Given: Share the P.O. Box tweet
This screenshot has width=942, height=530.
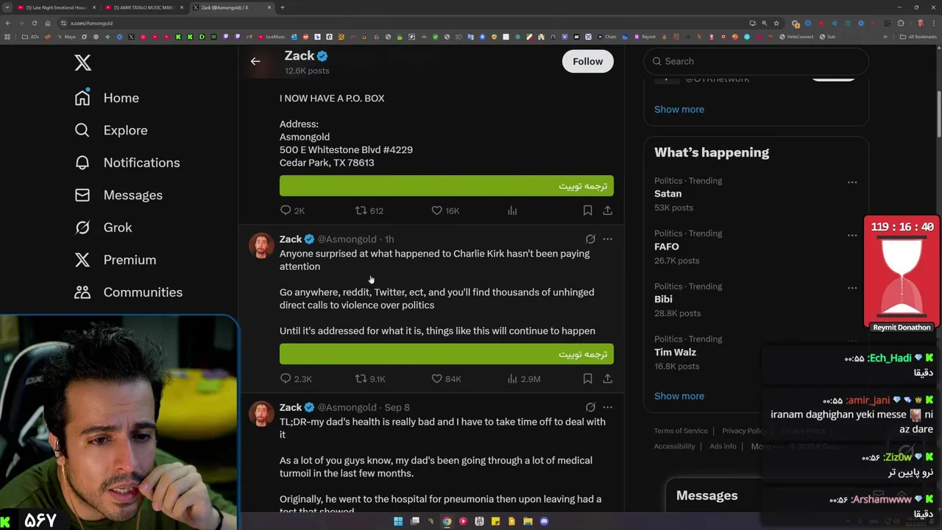Looking at the screenshot, I should 607,211.
